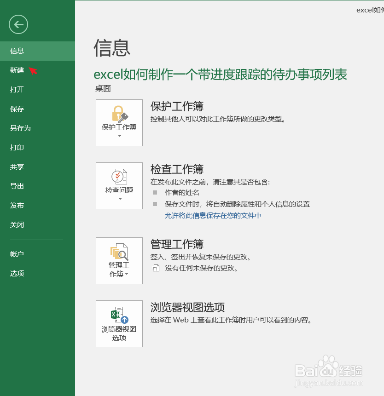
Task: Click the 作者的姓名 list item
Action: pos(182,193)
